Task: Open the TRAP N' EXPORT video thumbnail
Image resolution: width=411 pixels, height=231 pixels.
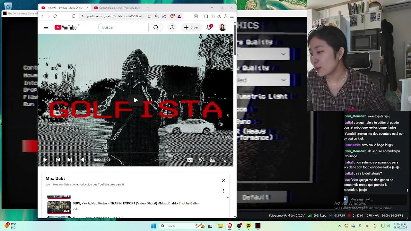Action: coord(59,208)
